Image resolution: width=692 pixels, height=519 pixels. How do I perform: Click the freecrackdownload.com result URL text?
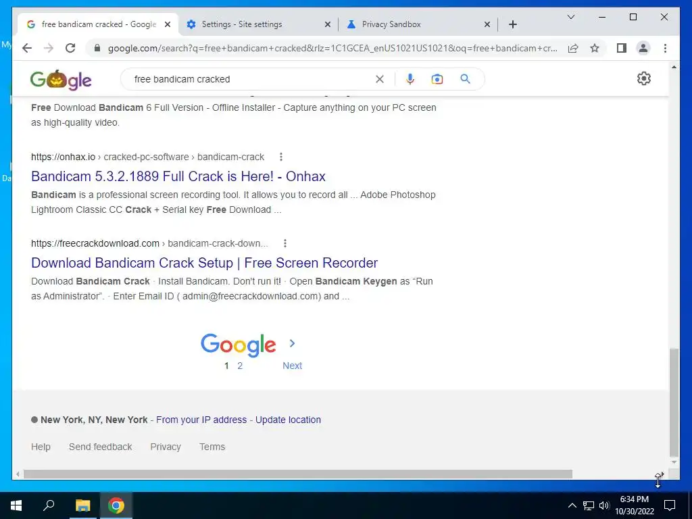click(149, 243)
